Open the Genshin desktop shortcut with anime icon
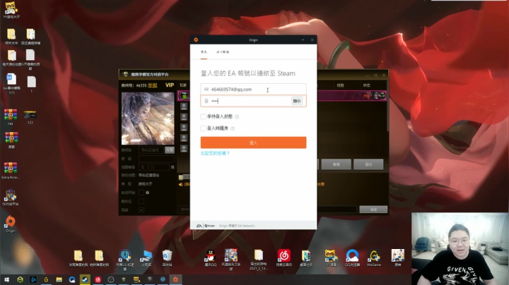Image resolution: width=509 pixels, height=285 pixels. point(397,257)
